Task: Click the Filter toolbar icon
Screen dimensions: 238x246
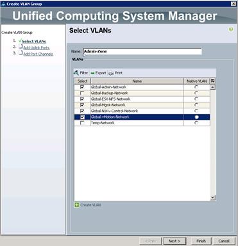Action: click(x=76, y=73)
